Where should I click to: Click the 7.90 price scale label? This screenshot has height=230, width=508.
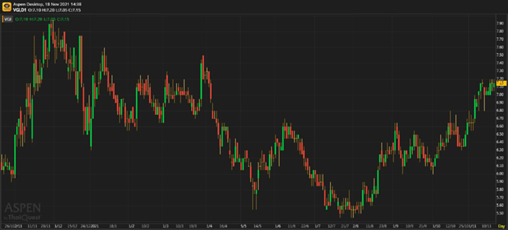click(499, 23)
